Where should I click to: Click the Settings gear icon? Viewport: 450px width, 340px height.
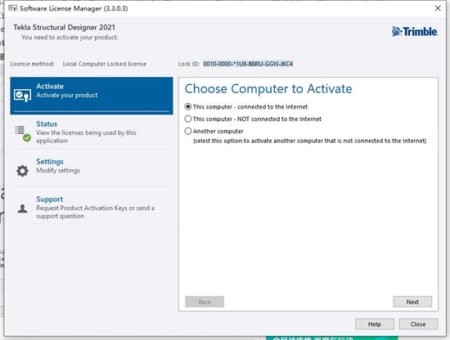[x=22, y=171]
